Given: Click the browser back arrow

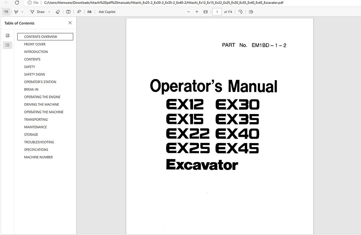Looking at the screenshot, I should tap(7, 3).
